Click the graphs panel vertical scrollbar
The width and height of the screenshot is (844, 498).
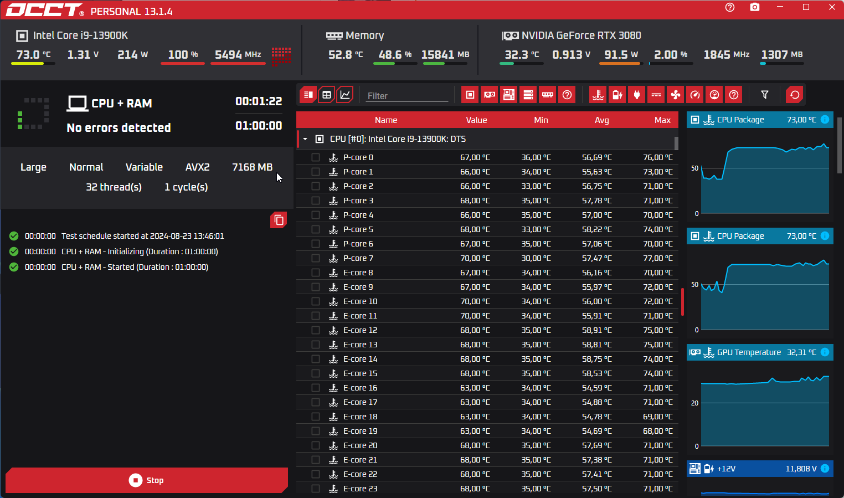coord(840,145)
